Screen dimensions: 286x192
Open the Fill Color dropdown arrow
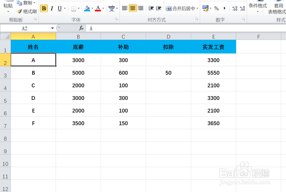[x=92, y=8]
